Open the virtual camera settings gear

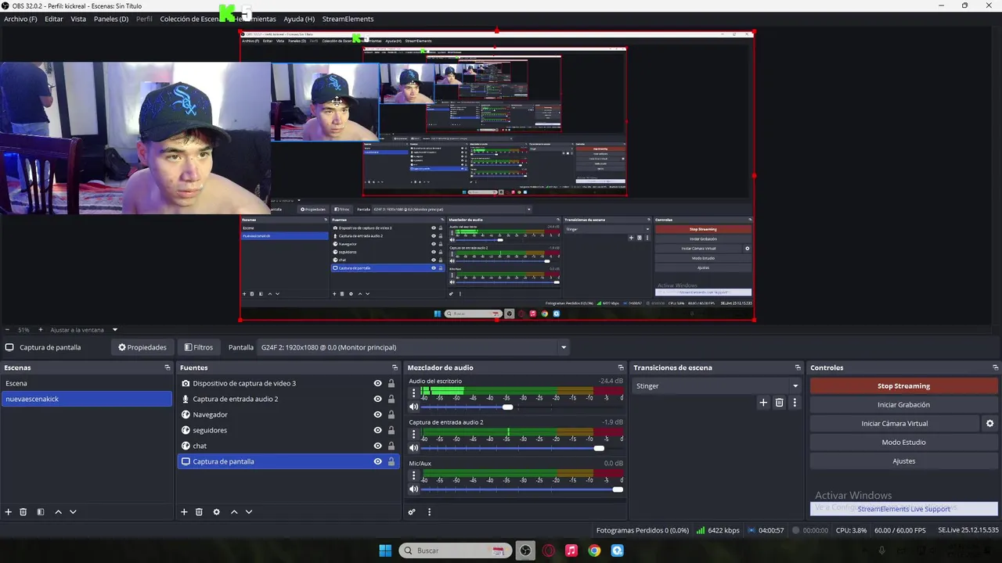pyautogui.click(x=989, y=424)
